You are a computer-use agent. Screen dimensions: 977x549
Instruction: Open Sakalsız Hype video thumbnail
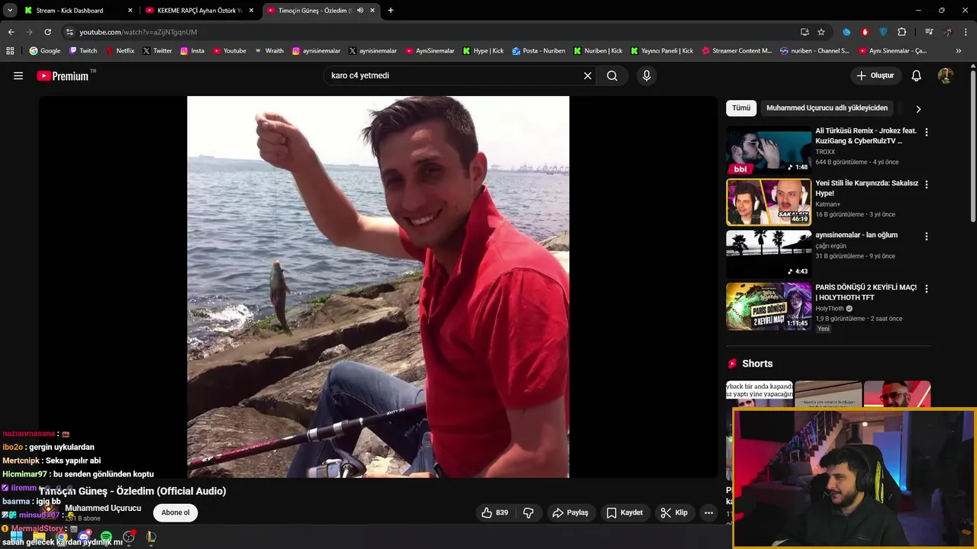click(x=769, y=202)
